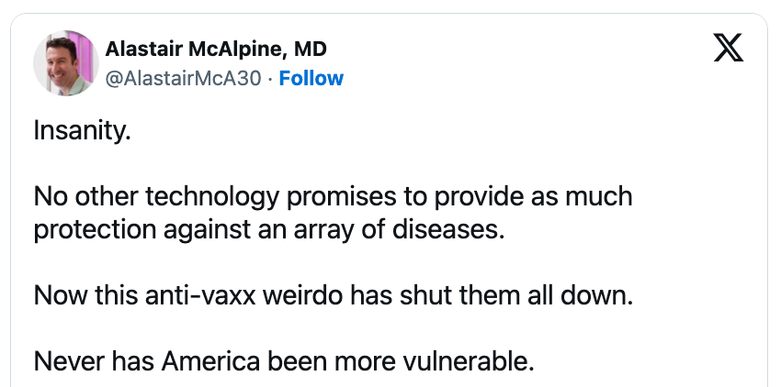781x387 pixels.
Task: Click the line starting "No other technology promises"
Action: 333,196
